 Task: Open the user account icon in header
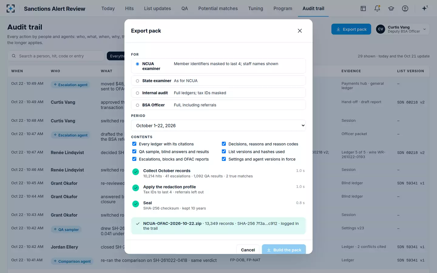(405, 8)
